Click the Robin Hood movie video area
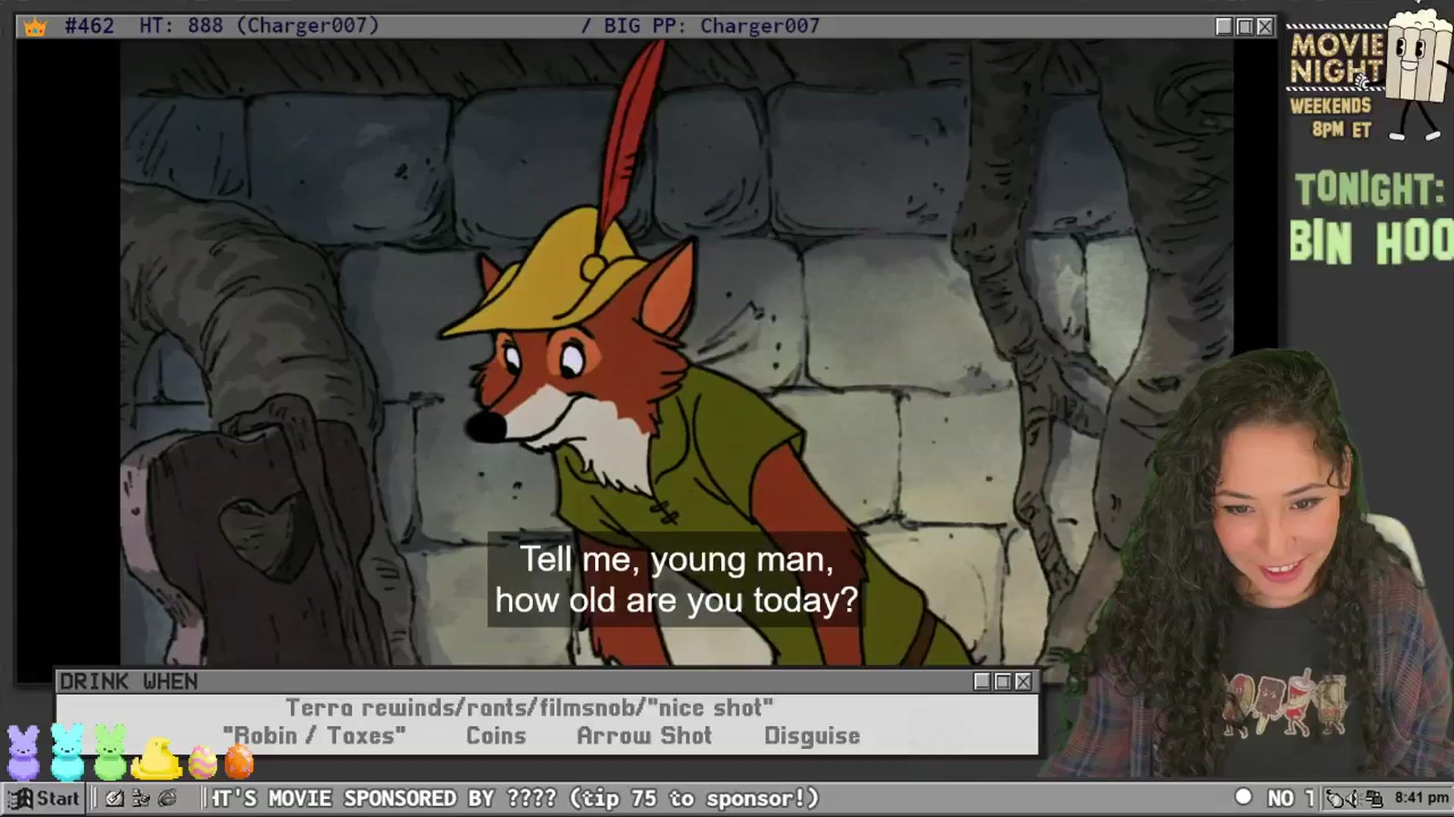Viewport: 1454px width, 817px height. 676,353
